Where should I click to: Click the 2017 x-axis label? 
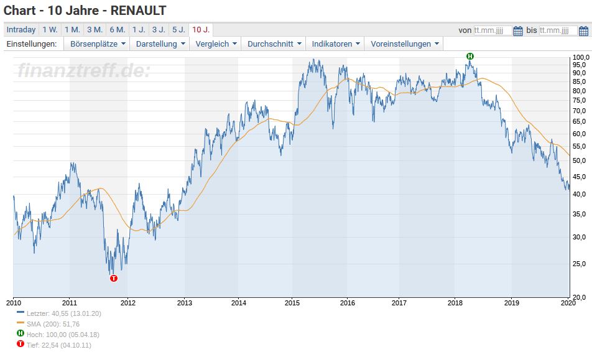coord(399,303)
